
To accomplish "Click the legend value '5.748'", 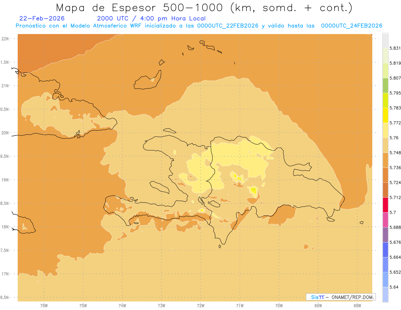I will point(395,152).
